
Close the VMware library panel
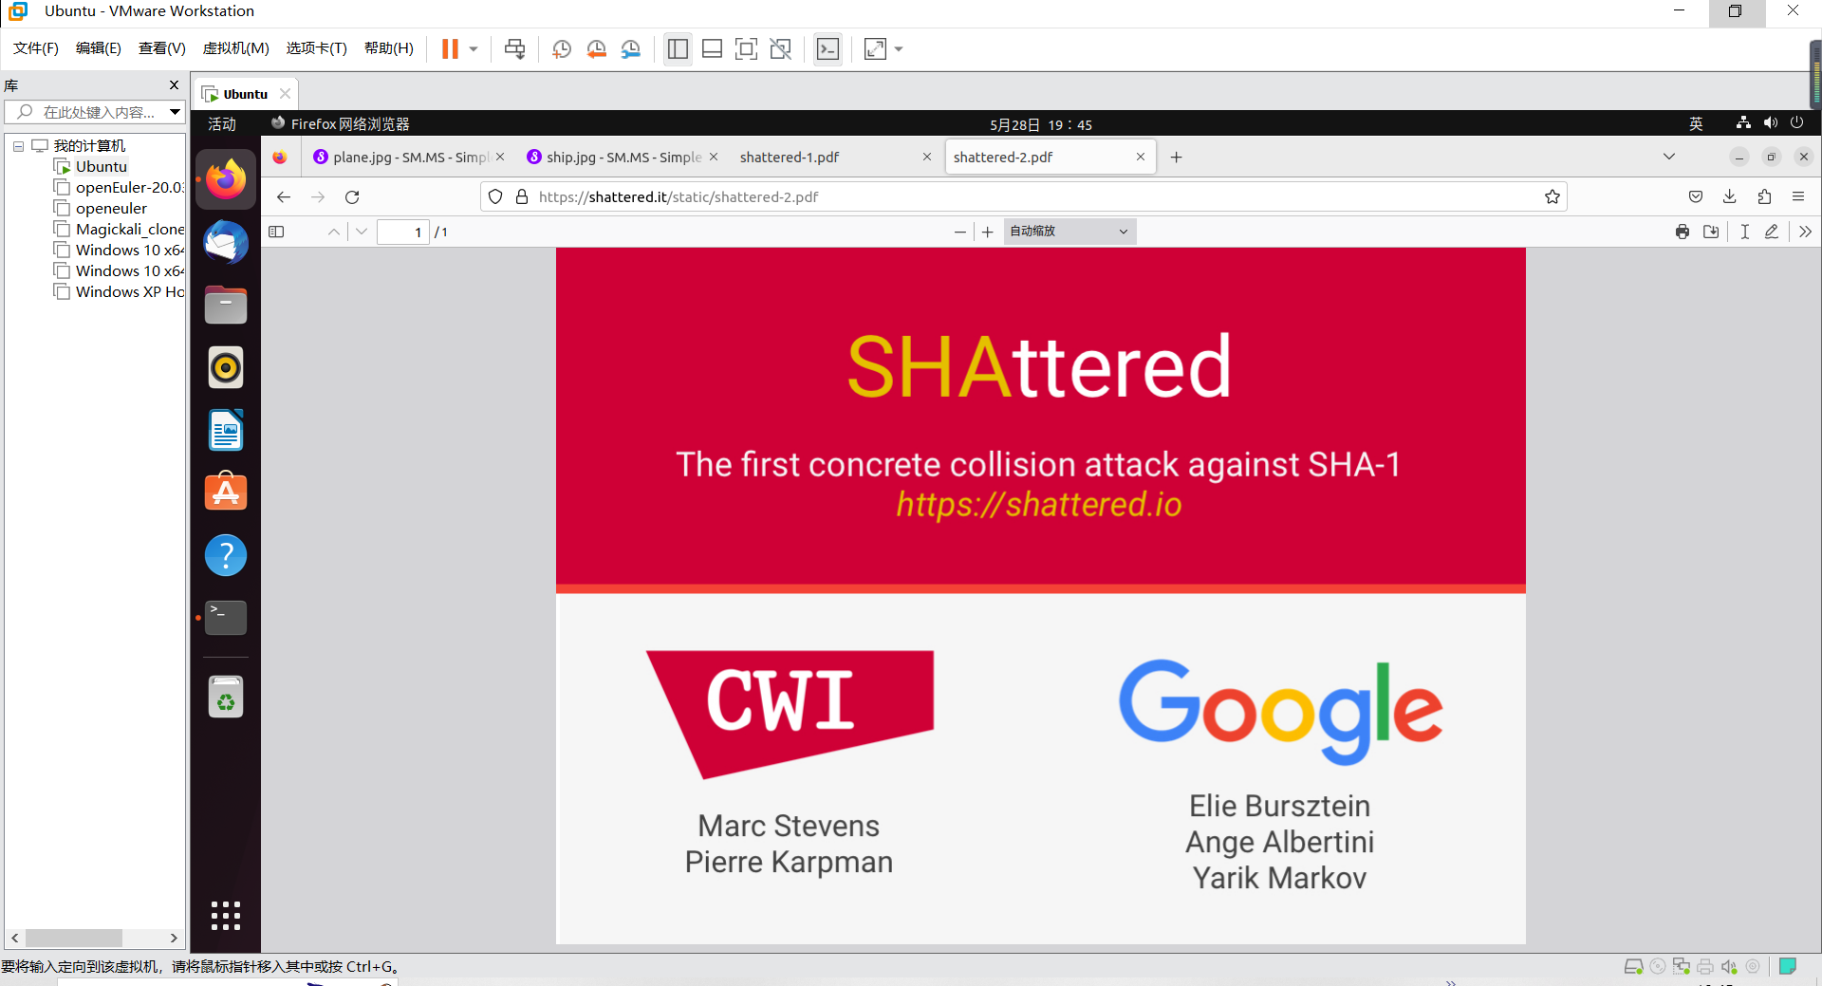click(x=174, y=85)
